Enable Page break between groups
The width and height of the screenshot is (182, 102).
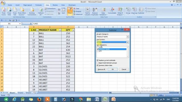coord(97,63)
